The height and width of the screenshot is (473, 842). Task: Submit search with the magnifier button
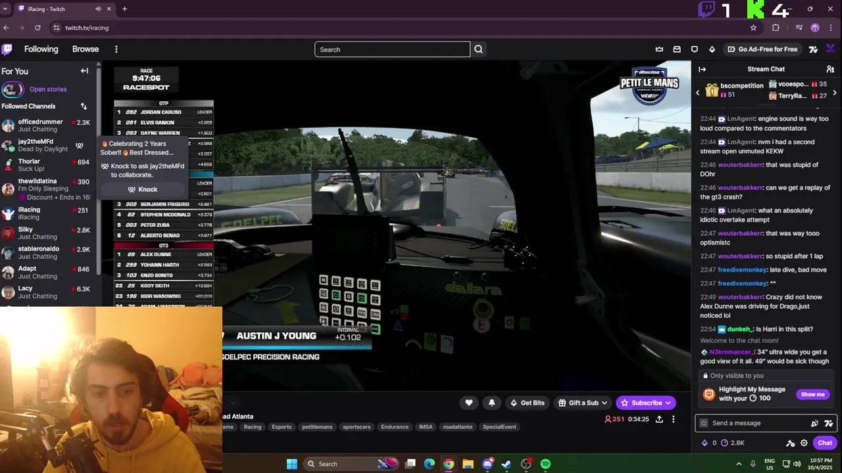coord(478,49)
